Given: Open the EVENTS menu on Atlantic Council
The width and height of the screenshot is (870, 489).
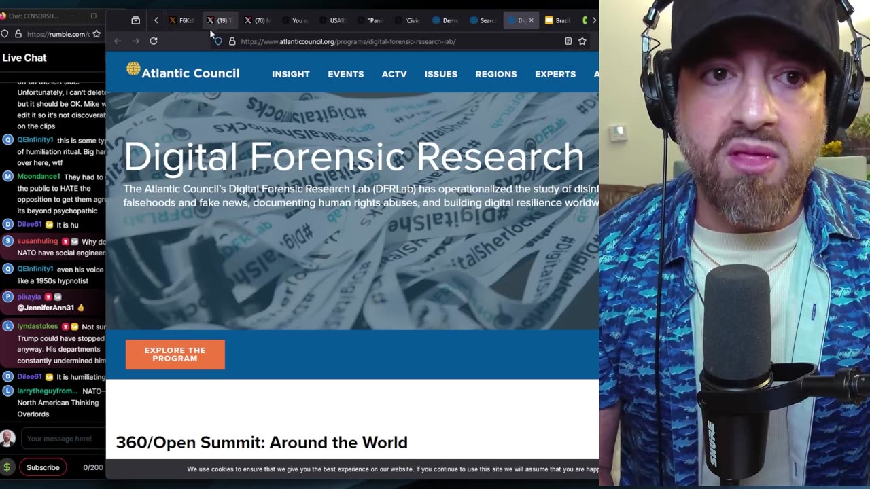Looking at the screenshot, I should (x=346, y=74).
